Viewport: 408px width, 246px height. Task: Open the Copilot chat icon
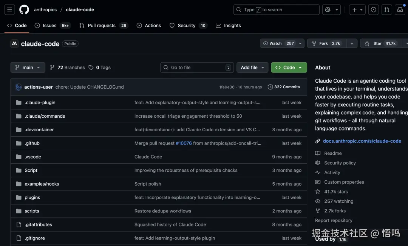(328, 9)
